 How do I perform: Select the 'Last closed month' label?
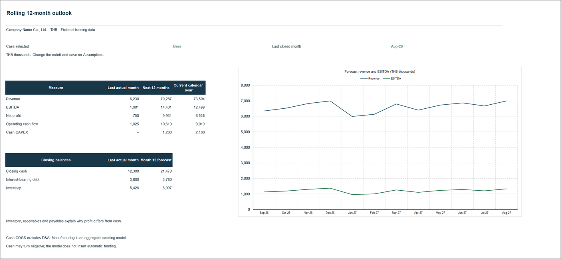(287, 46)
